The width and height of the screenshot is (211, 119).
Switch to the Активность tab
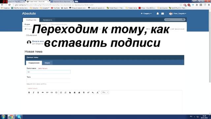[x=47, y=20]
